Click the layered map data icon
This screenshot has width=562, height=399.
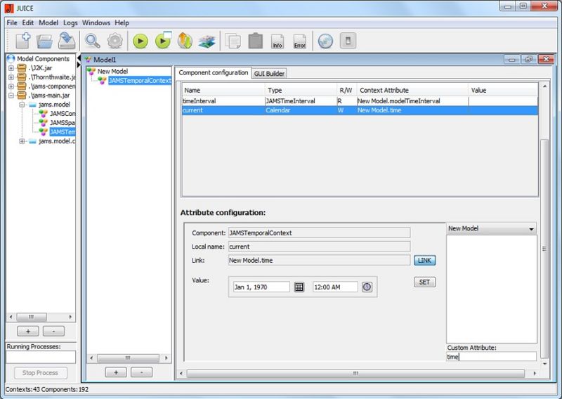tap(206, 41)
